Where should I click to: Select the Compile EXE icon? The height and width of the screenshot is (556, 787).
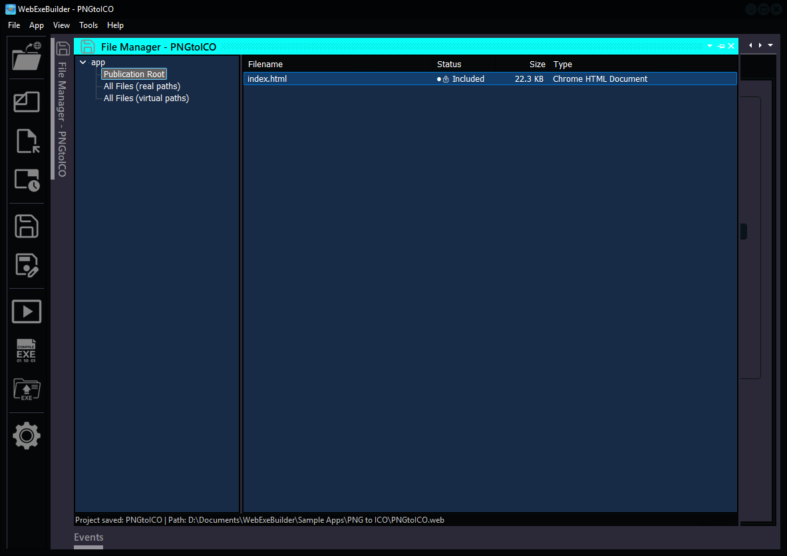pyautogui.click(x=26, y=350)
